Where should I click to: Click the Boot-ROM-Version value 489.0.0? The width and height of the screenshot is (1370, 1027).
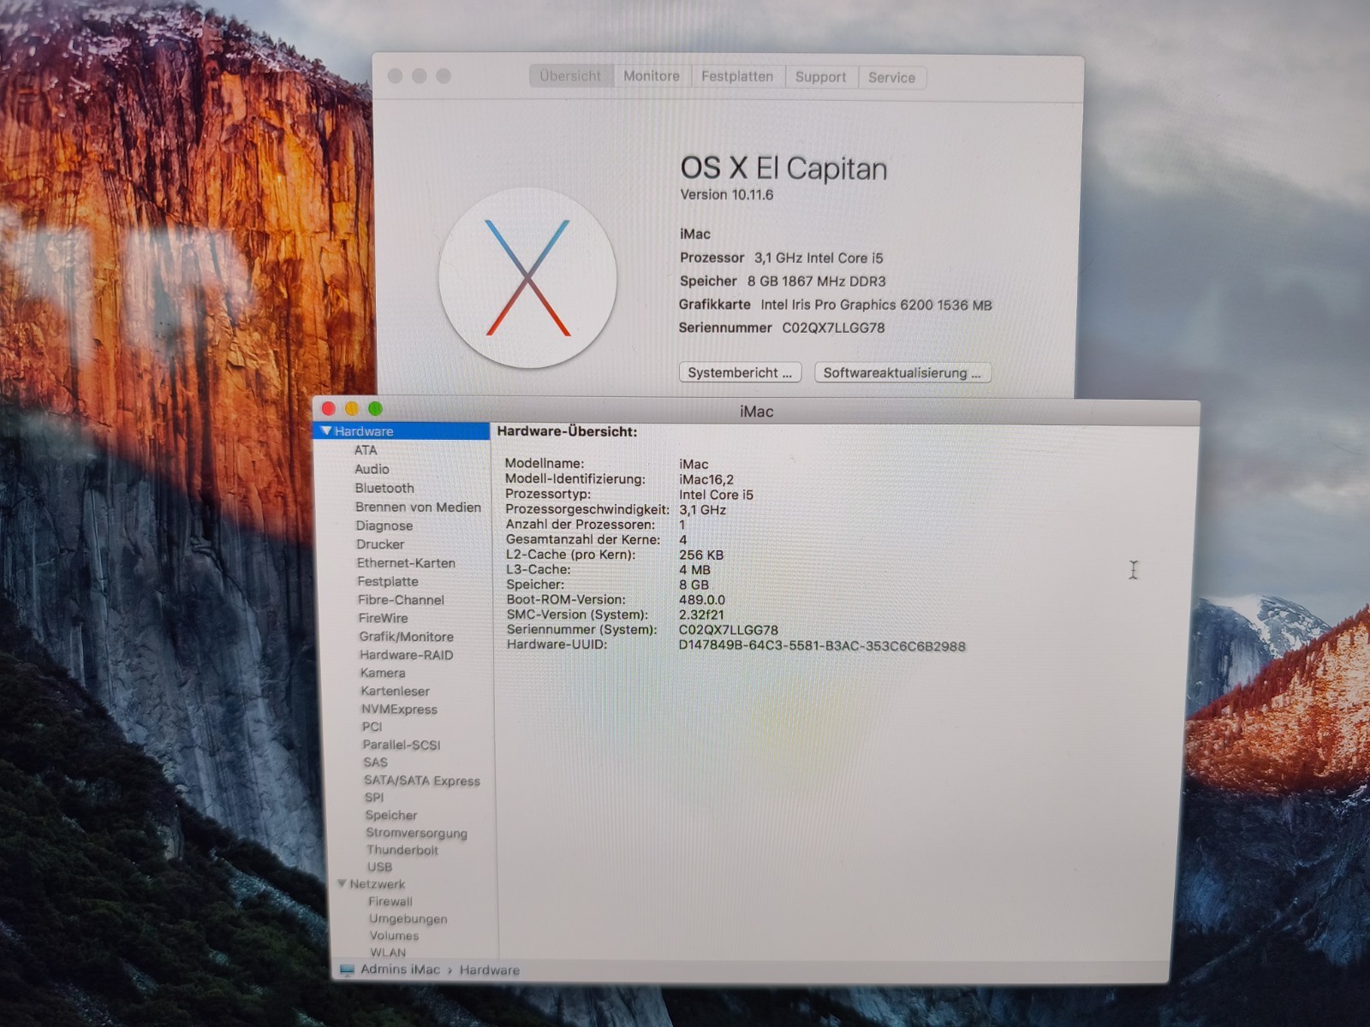click(702, 600)
